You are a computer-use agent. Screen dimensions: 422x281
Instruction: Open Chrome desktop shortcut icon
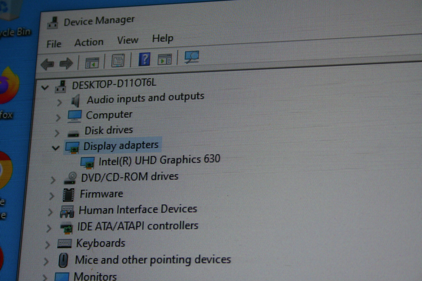6,170
